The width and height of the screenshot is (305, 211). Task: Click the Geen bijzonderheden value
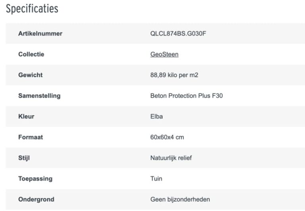180,199
